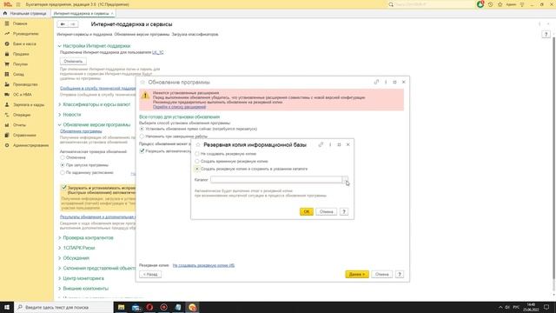Screen dimensions: 556x313
Task: Open Windows Start menu button
Action: pos(7,307)
